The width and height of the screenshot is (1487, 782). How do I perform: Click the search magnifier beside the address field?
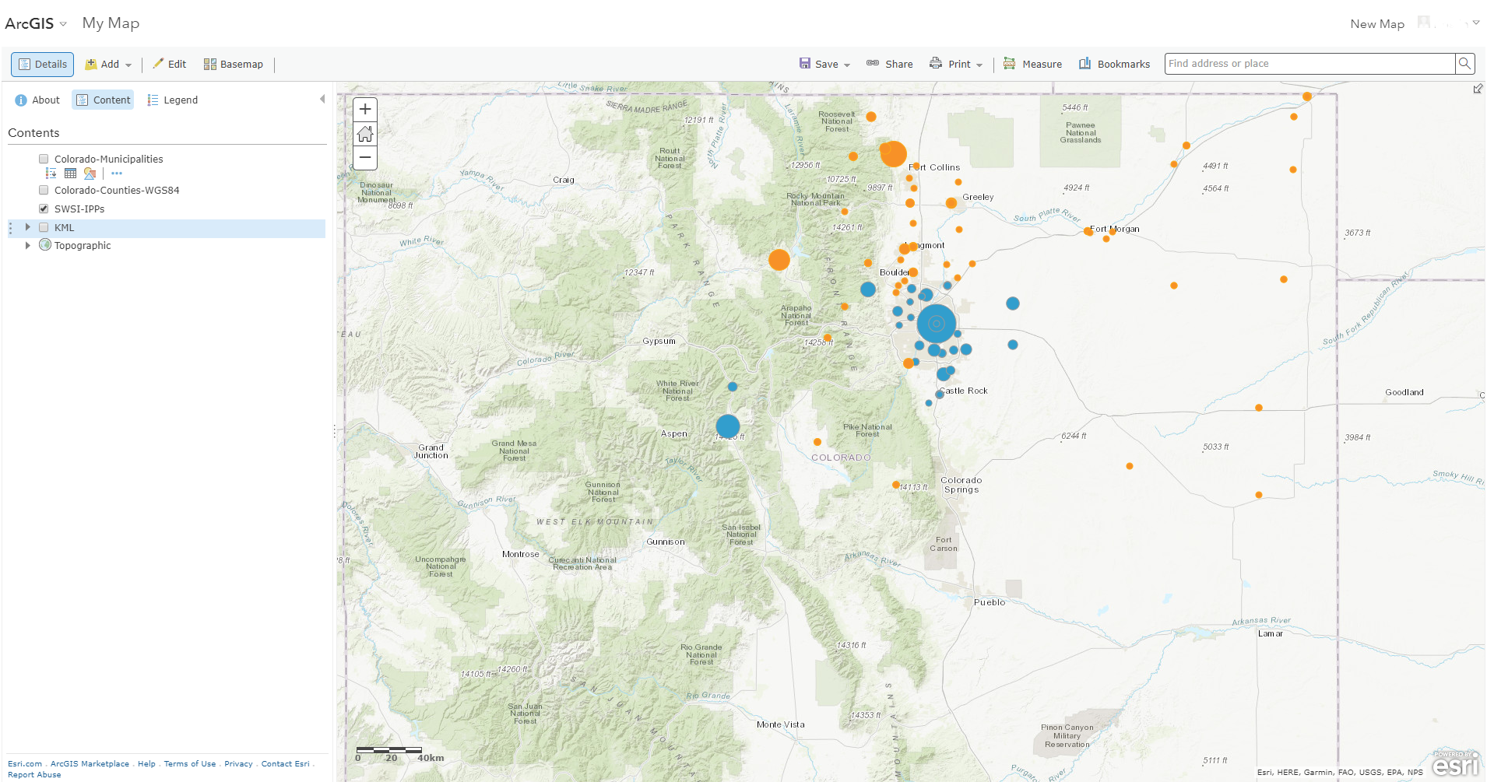pyautogui.click(x=1464, y=64)
